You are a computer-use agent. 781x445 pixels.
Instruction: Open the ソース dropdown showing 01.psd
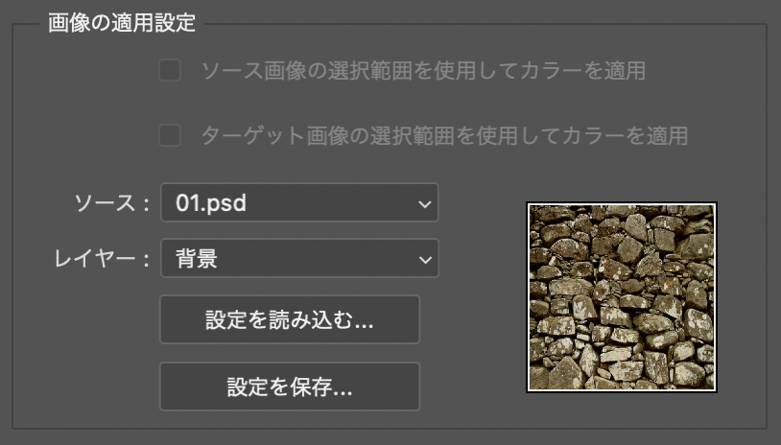tap(298, 202)
